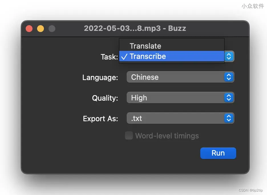267x195 pixels.
Task: Toggle Word-level timings off after enabling
Action: 129,136
